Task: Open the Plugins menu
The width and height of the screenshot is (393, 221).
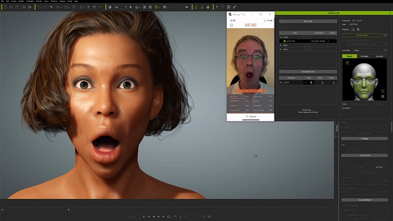Action: coord(63,1)
